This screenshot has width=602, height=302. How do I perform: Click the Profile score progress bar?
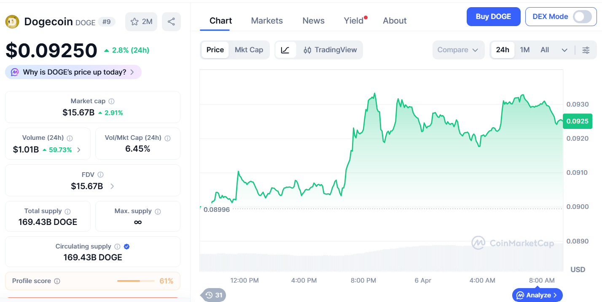tap(136, 281)
